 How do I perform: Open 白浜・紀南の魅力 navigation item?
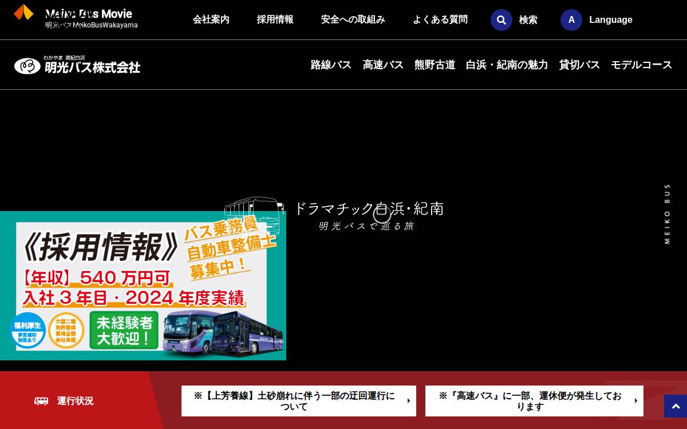click(x=507, y=65)
